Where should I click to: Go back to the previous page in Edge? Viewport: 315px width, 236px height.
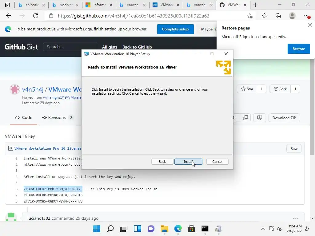tap(8, 16)
